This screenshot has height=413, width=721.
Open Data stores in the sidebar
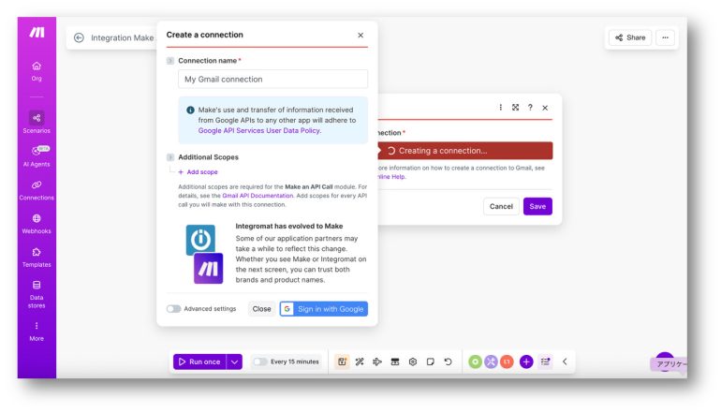tap(37, 294)
